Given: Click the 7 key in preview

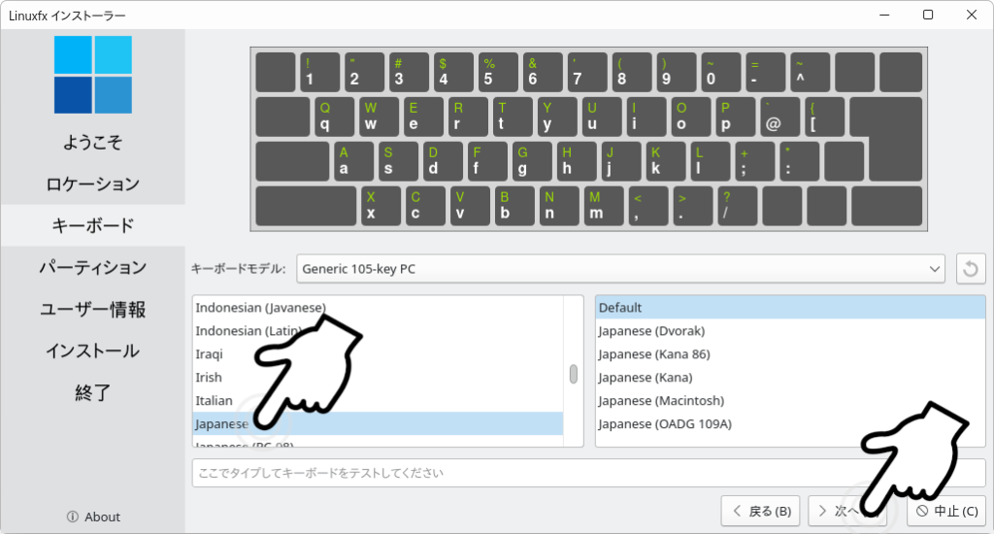Looking at the screenshot, I should [587, 72].
